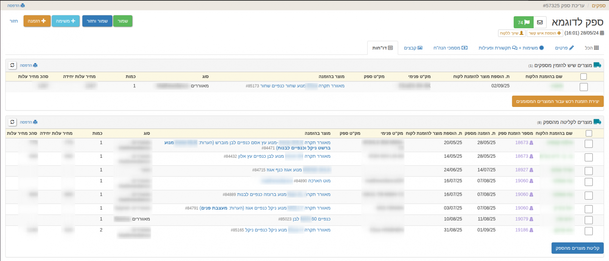The height and width of the screenshot is (261, 609).
Task: Click the 'שיוך ללקוח' person icon button
Action: tap(511, 33)
